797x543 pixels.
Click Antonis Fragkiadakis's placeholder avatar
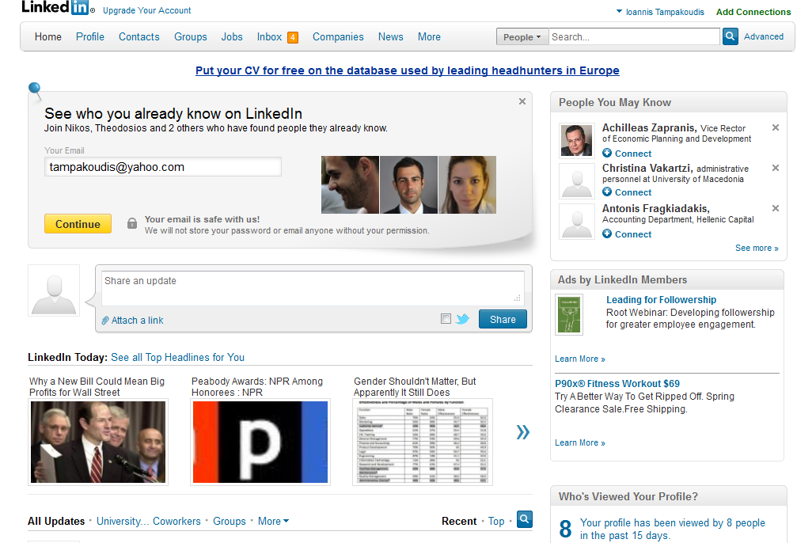tap(576, 221)
